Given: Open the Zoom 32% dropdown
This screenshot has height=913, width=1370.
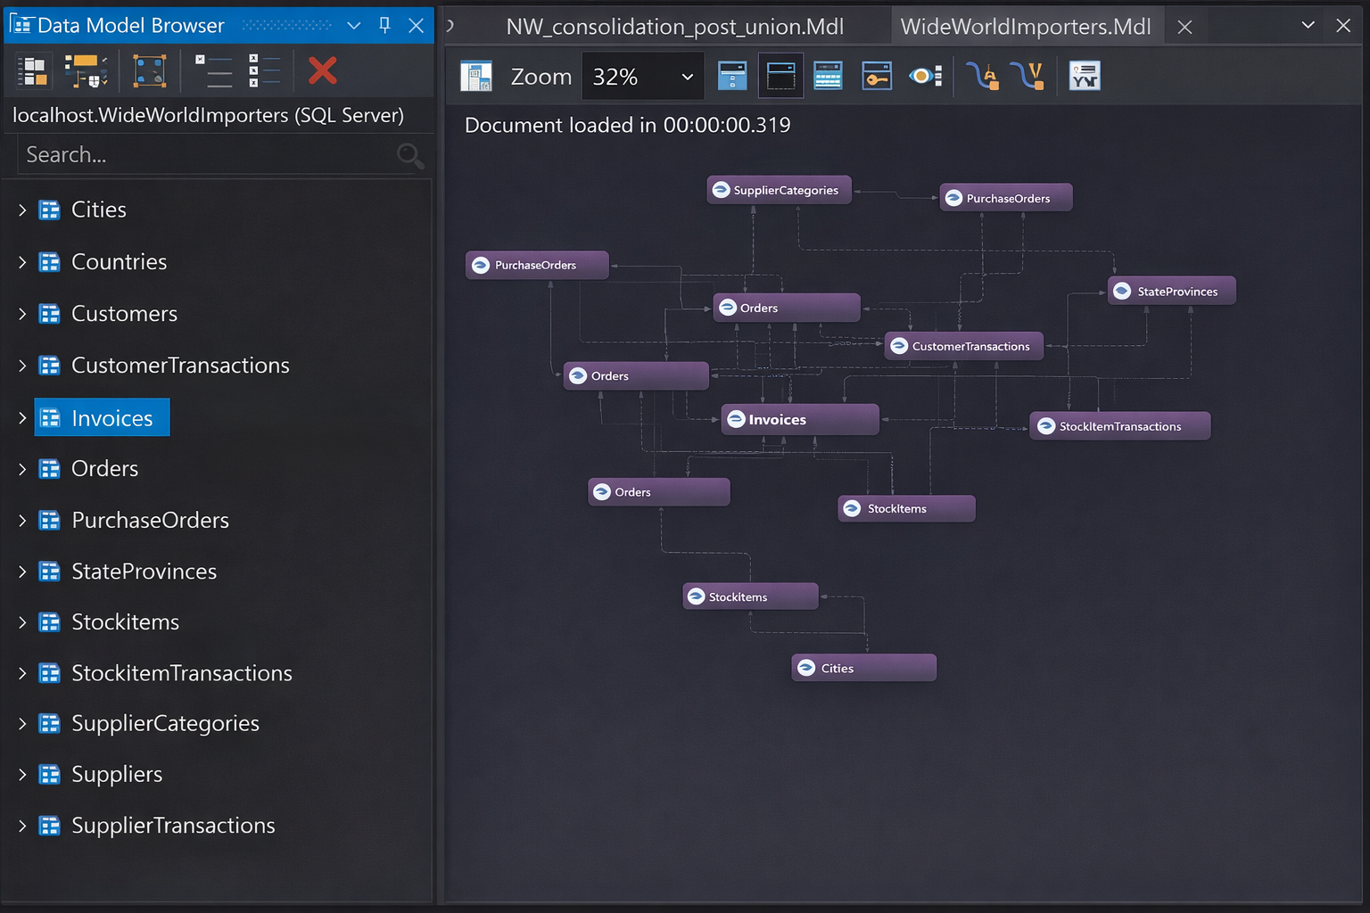Looking at the screenshot, I should tap(687, 77).
